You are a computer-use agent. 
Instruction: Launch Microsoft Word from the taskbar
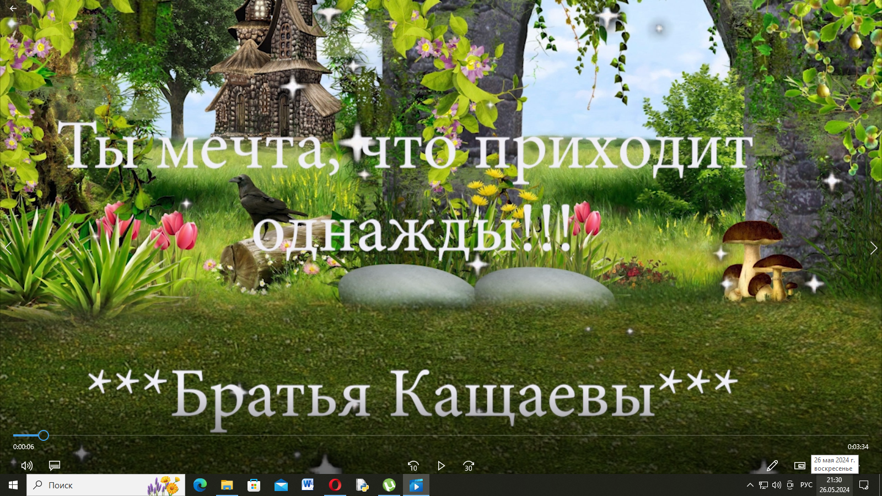point(308,486)
